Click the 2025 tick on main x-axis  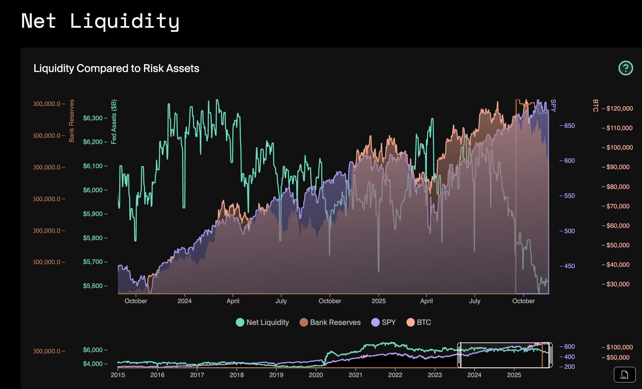[378, 301]
